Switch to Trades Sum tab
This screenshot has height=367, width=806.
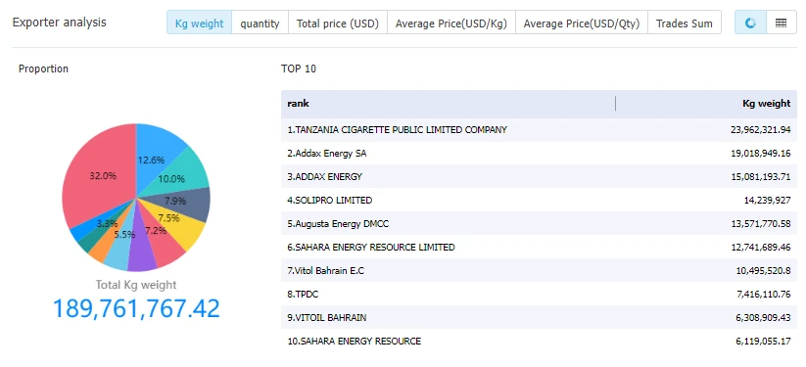[685, 23]
